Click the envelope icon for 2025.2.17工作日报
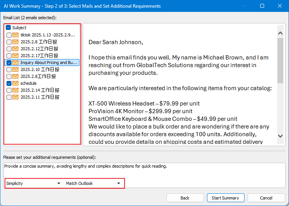This screenshot has width=289, height=206. point(15,56)
